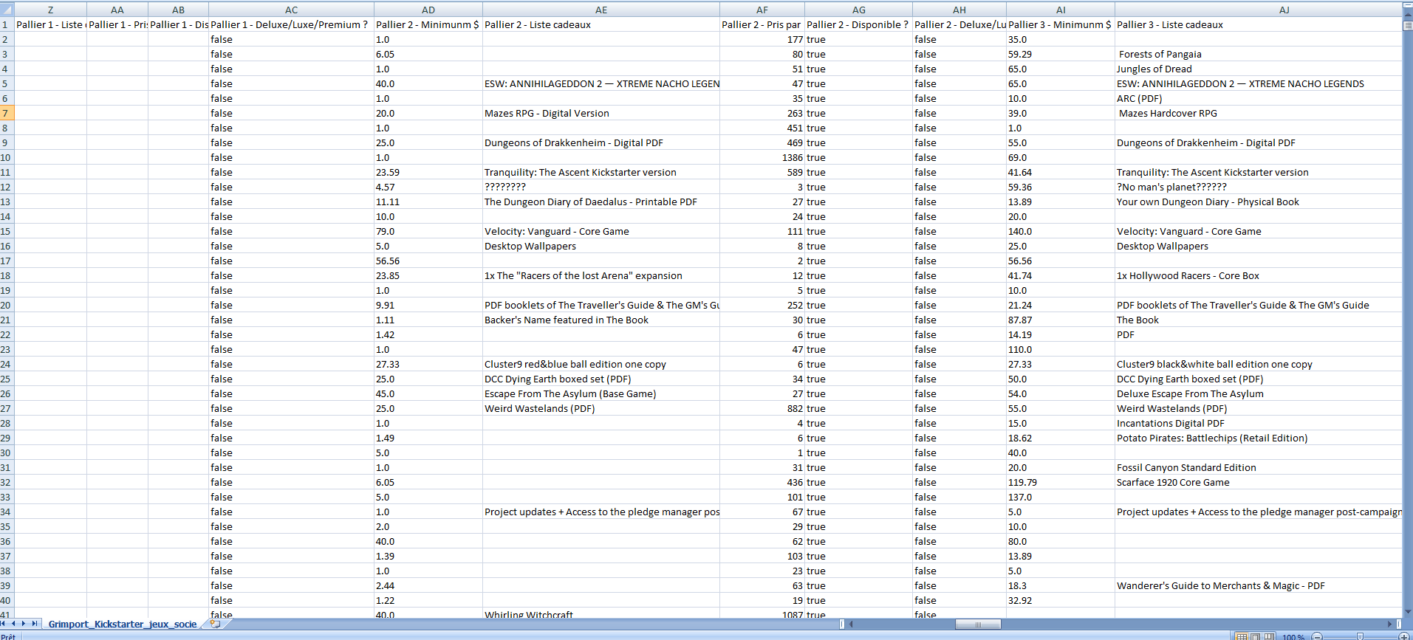Go to previous sheet tab arrow

[x=13, y=624]
